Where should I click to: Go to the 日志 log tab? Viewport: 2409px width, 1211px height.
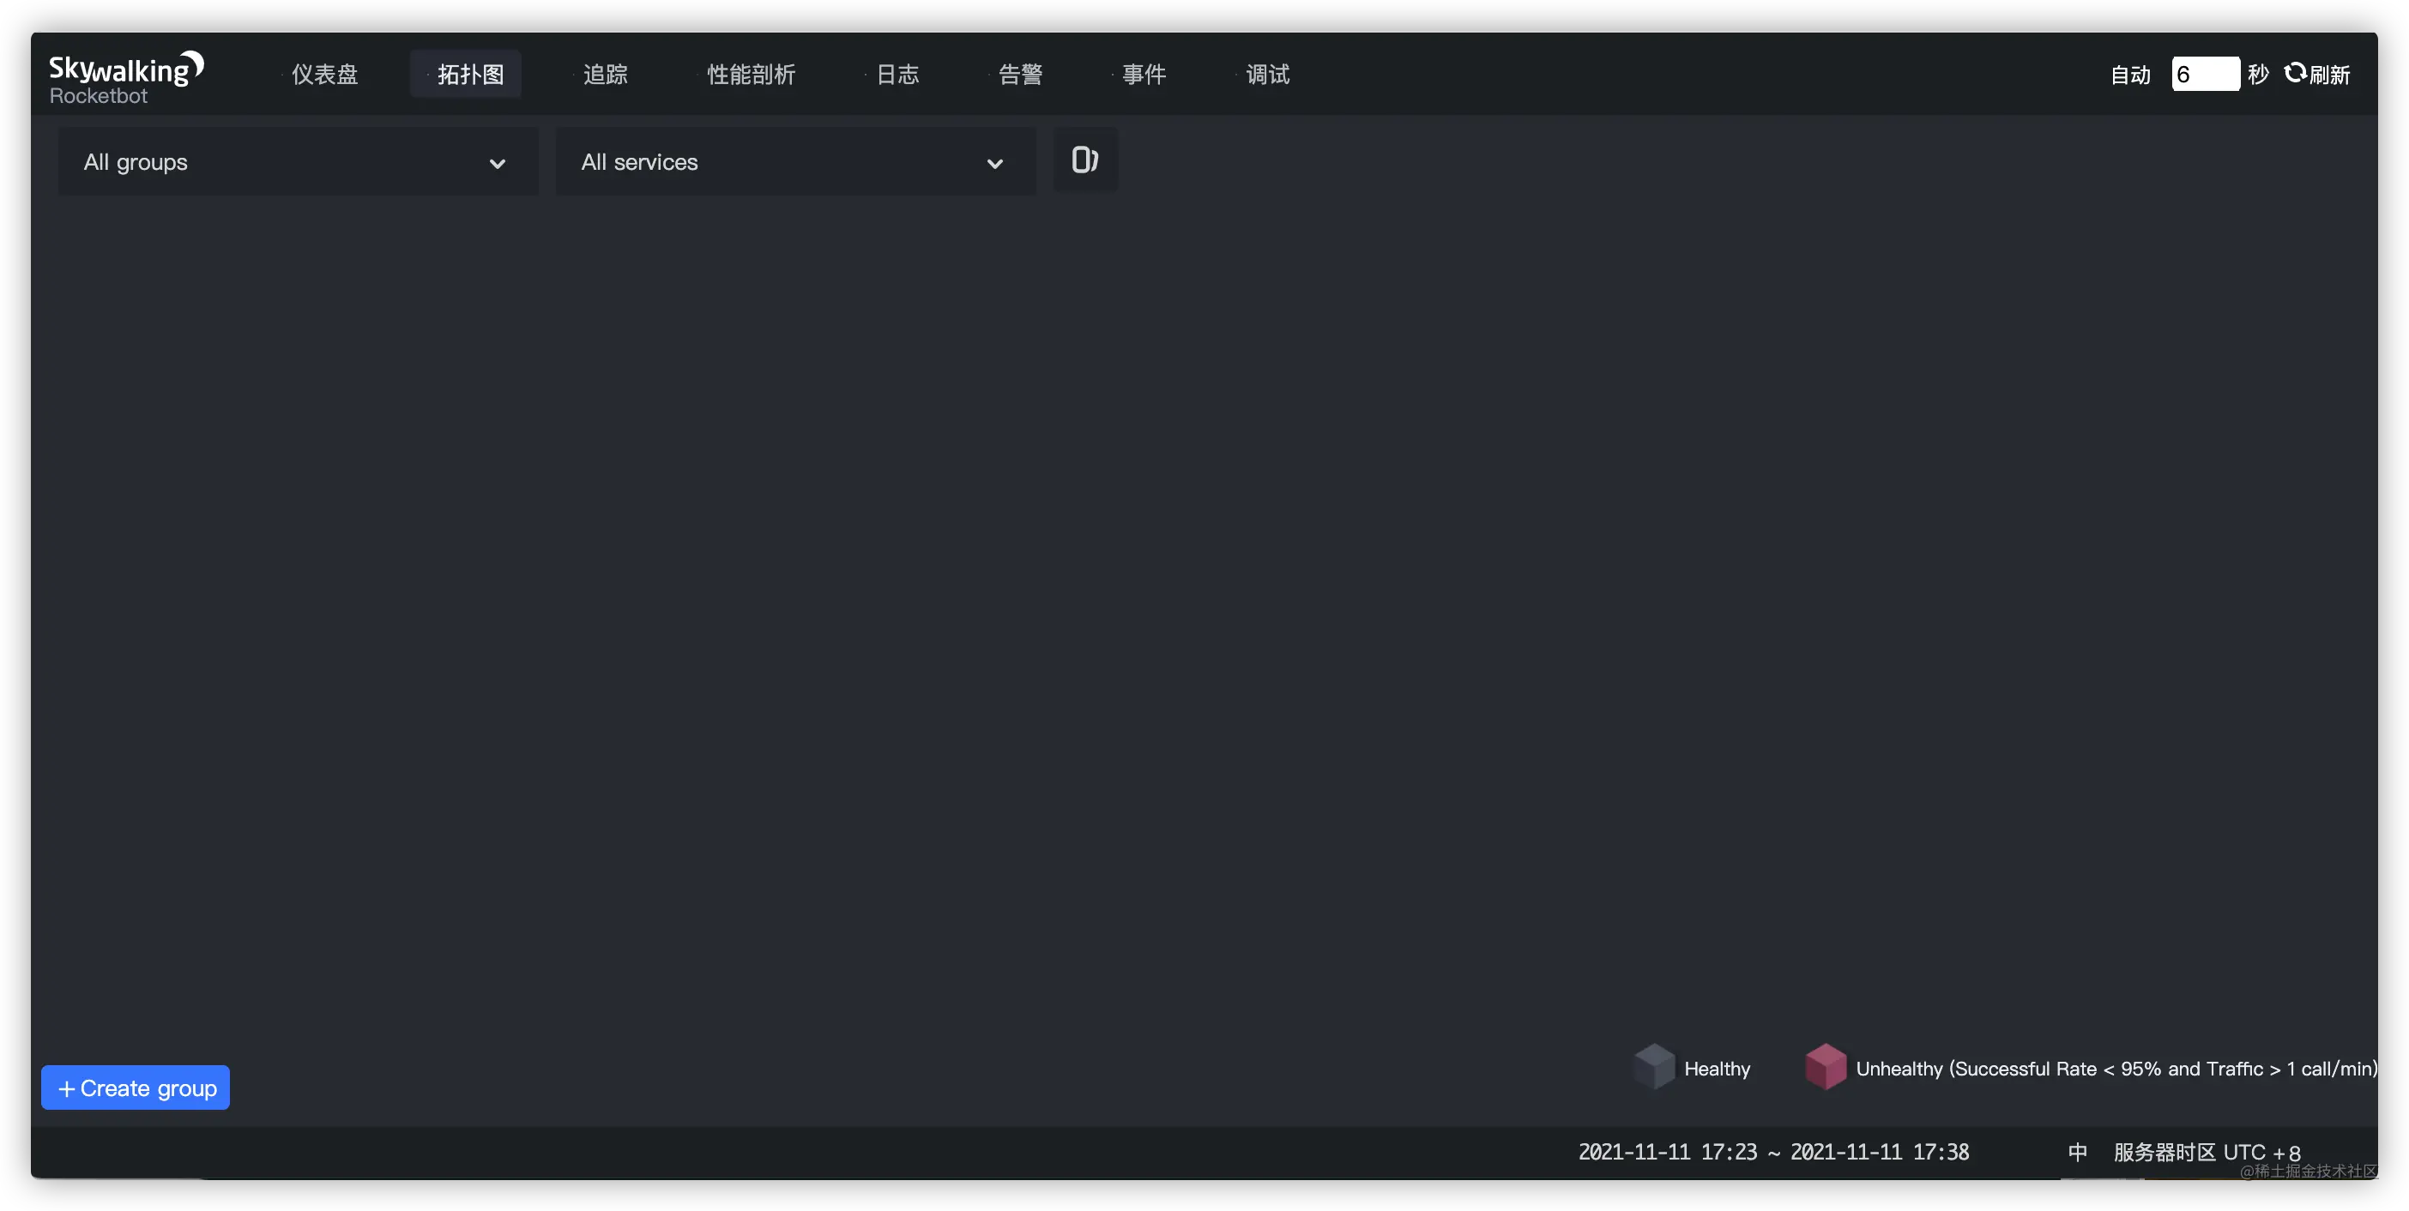[895, 75]
